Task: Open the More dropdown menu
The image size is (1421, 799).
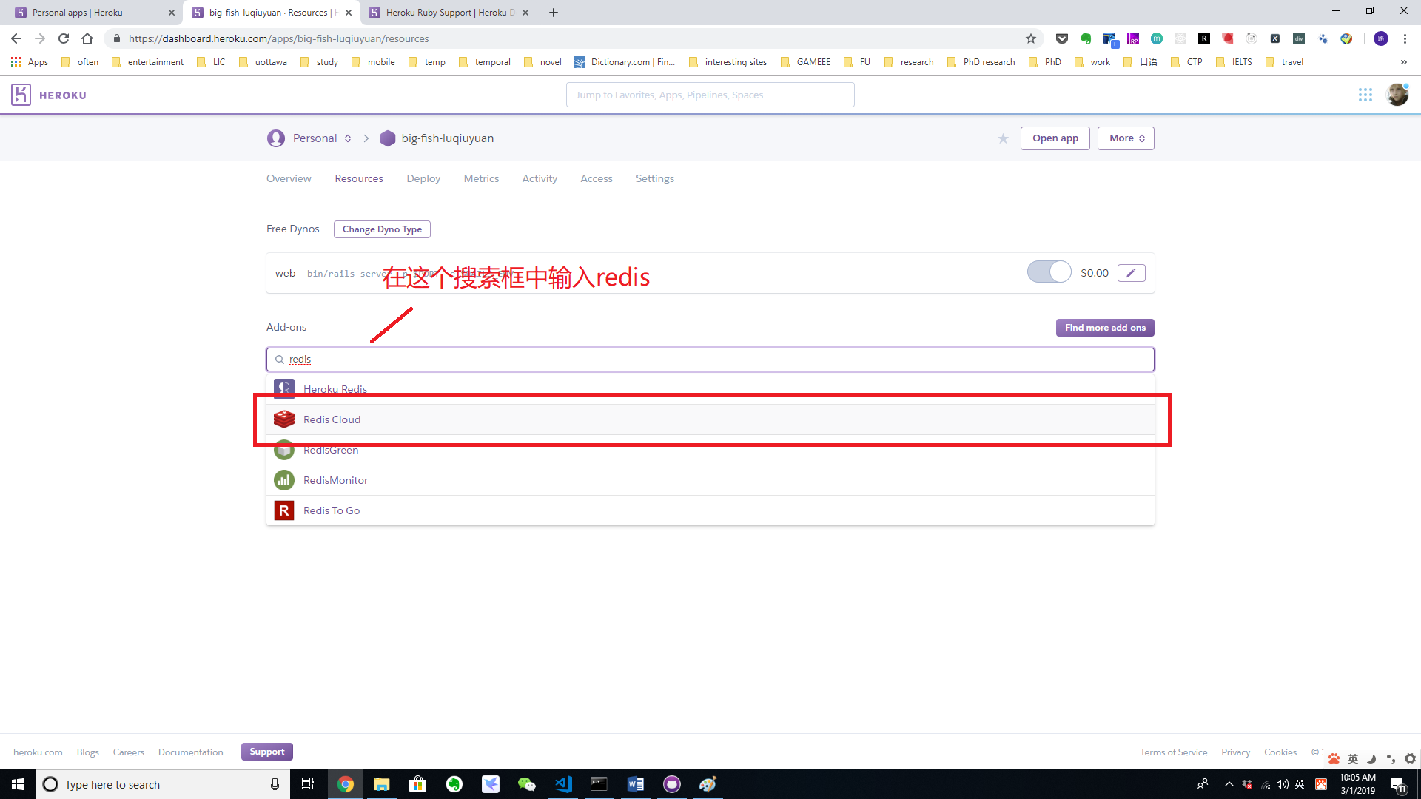Action: coord(1126,138)
